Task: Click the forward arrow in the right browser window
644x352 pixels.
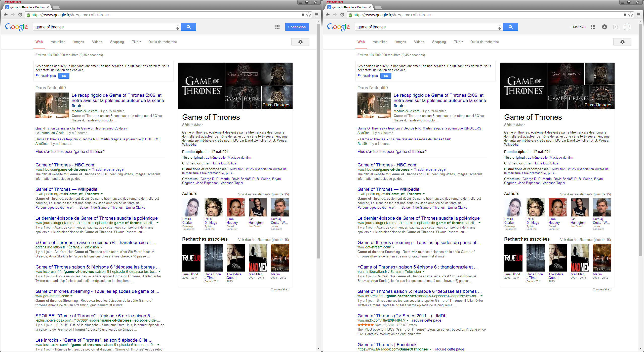Action: point(335,15)
